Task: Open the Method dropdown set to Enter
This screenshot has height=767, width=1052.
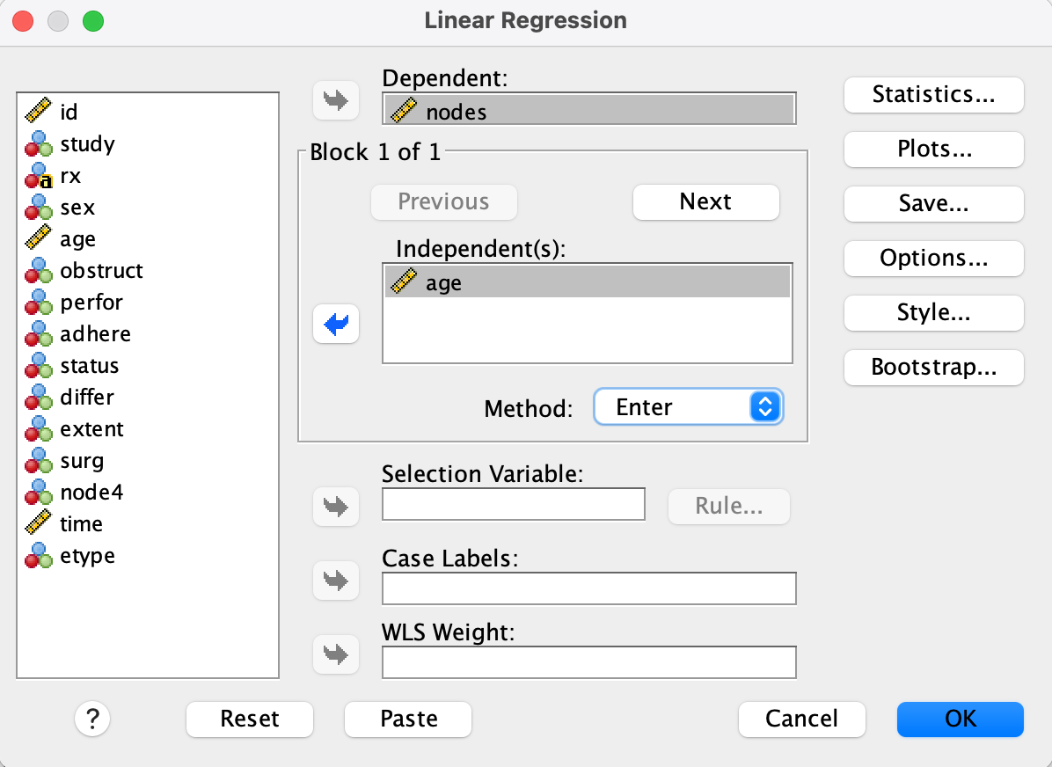Action: coord(688,407)
